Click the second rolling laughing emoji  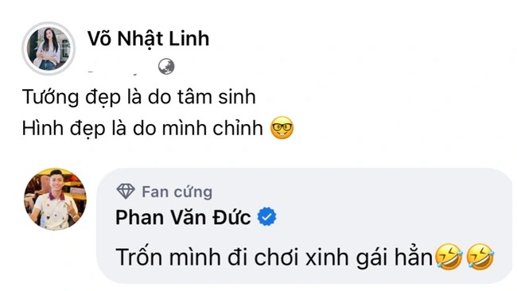[480, 257]
